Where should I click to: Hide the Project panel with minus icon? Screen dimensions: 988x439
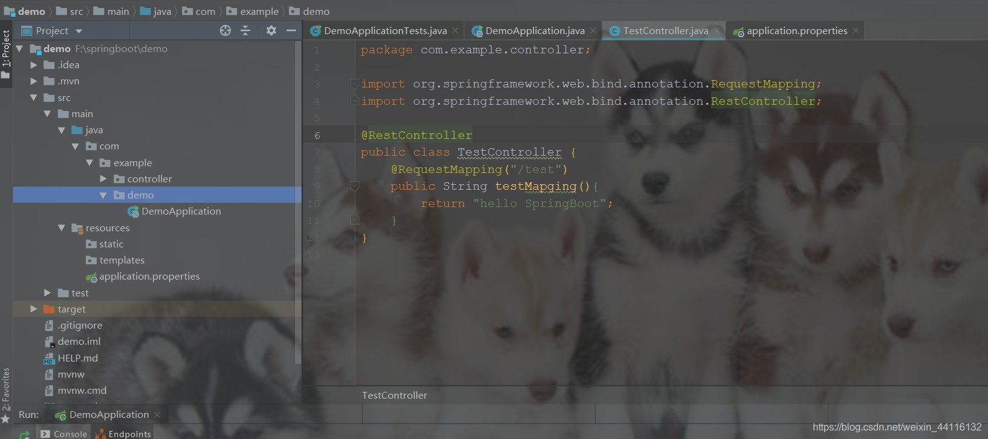[x=291, y=30]
